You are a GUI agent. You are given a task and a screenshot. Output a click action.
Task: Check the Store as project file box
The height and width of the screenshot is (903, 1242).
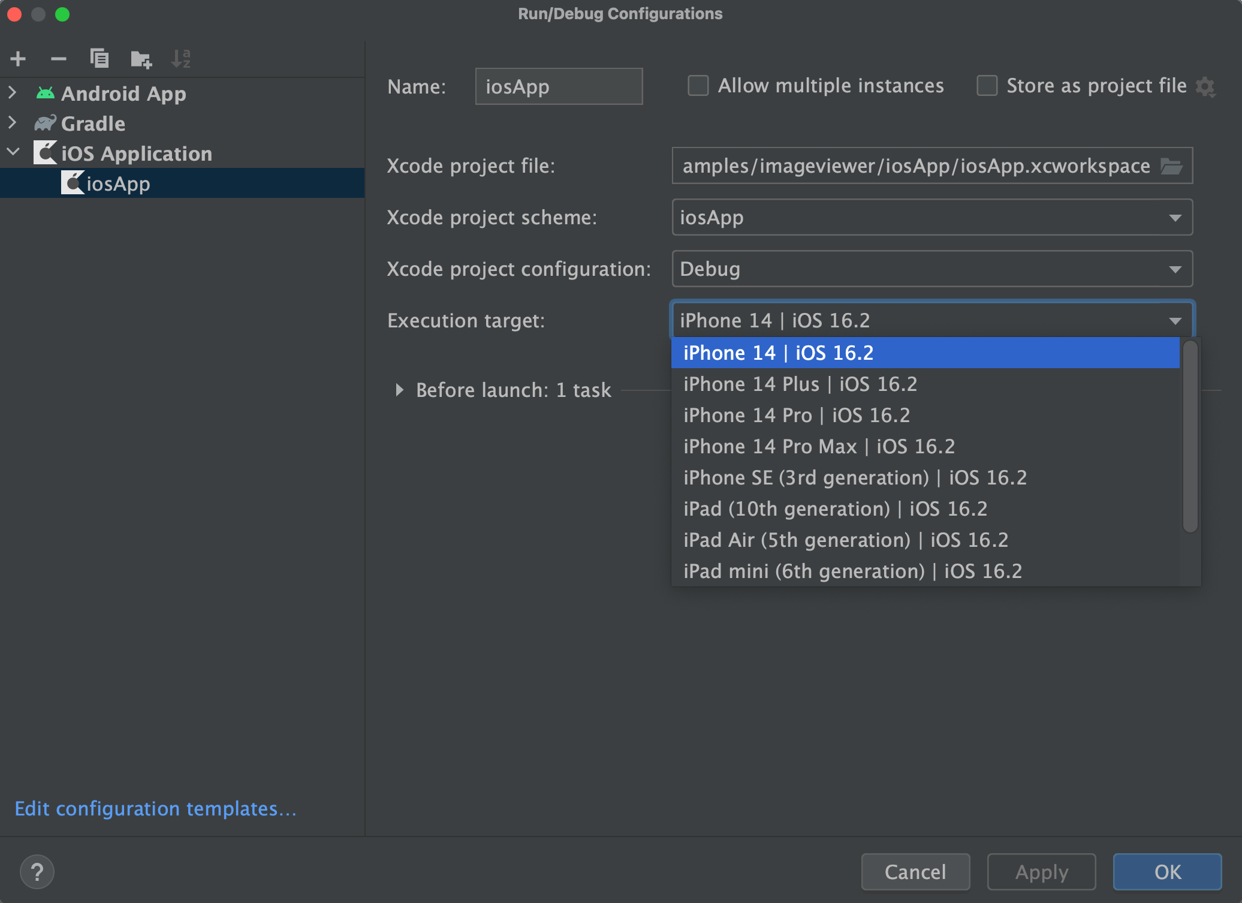coord(987,86)
